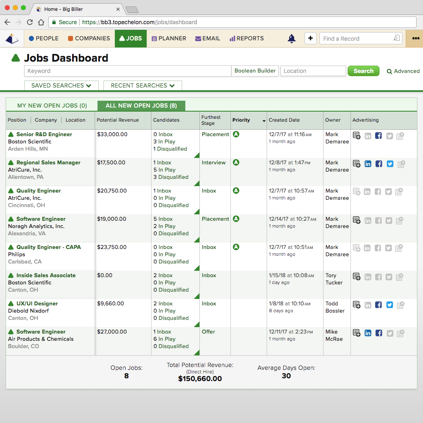
Task: Click the Keyword search input field
Action: pyautogui.click(x=127, y=71)
